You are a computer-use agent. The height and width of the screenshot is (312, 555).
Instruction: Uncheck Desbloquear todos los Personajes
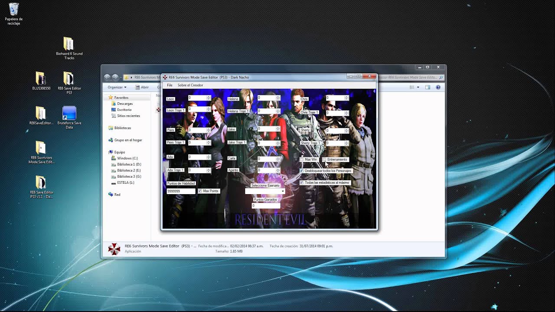click(302, 171)
